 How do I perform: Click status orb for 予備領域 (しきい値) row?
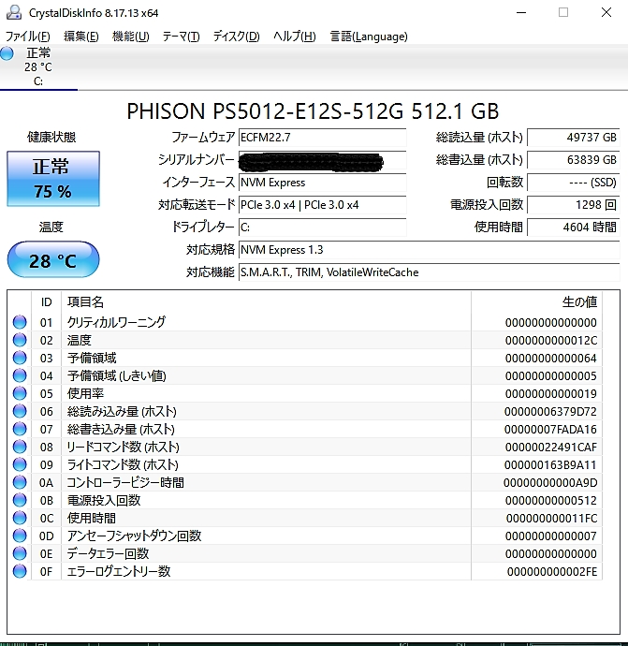[x=20, y=375]
